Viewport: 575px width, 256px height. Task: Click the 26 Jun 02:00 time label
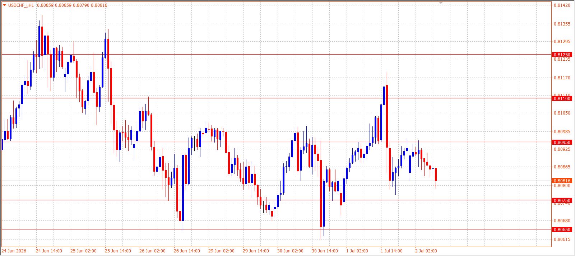pyautogui.click(x=152, y=251)
